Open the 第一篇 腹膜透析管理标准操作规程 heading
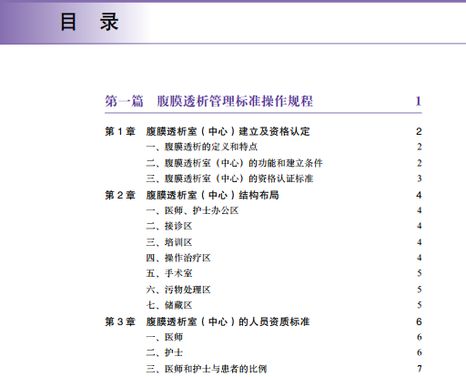The image size is (466, 377). tap(208, 101)
